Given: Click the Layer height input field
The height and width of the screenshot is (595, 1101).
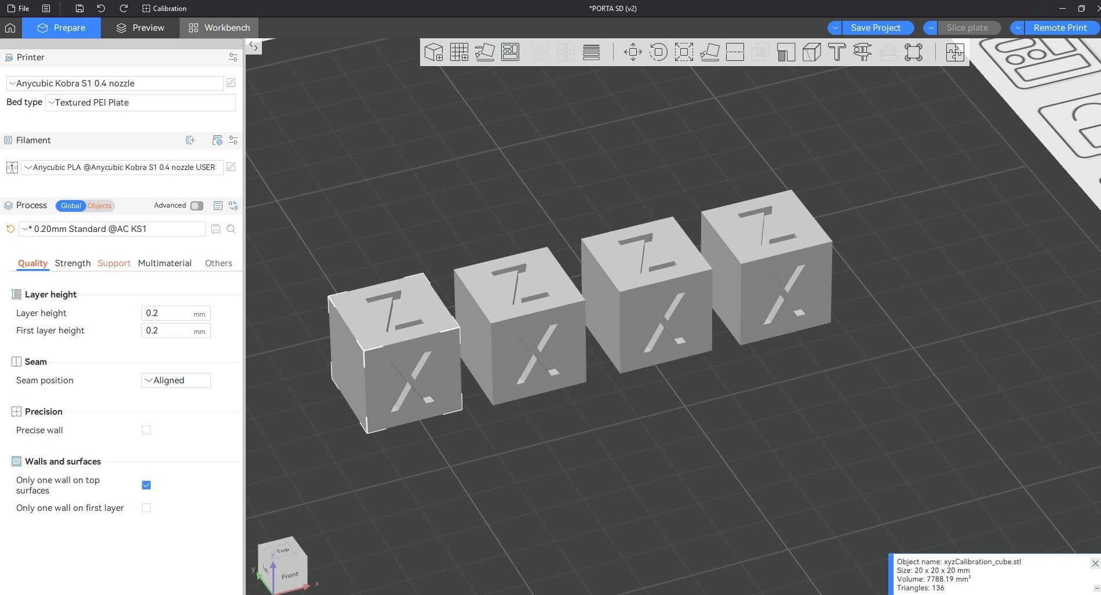Looking at the screenshot, I should 168,313.
